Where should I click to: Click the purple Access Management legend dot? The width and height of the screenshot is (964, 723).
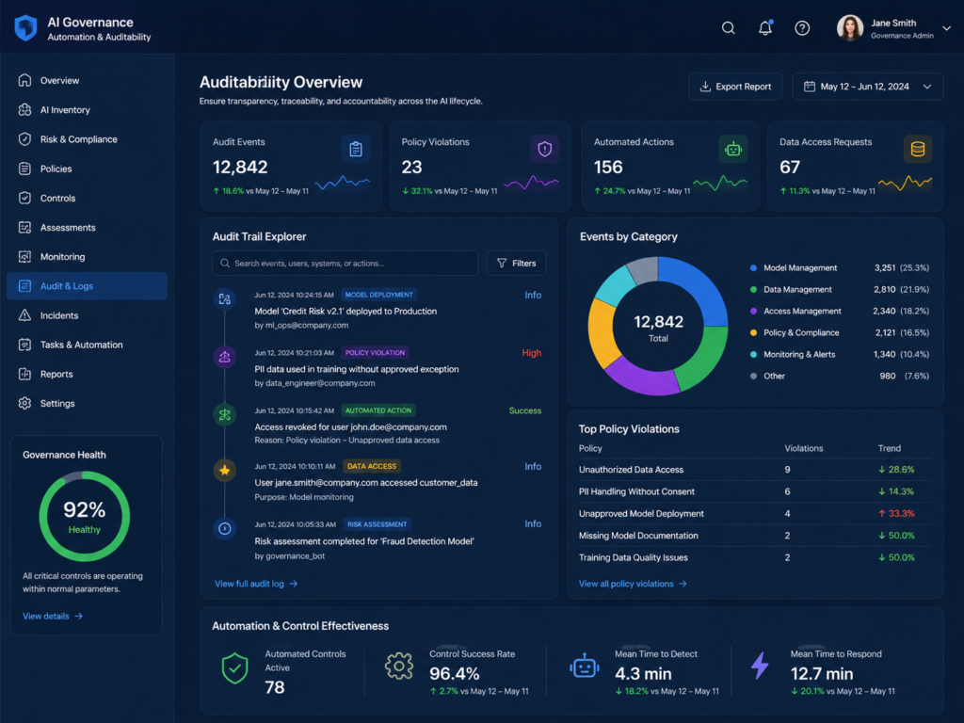753,311
